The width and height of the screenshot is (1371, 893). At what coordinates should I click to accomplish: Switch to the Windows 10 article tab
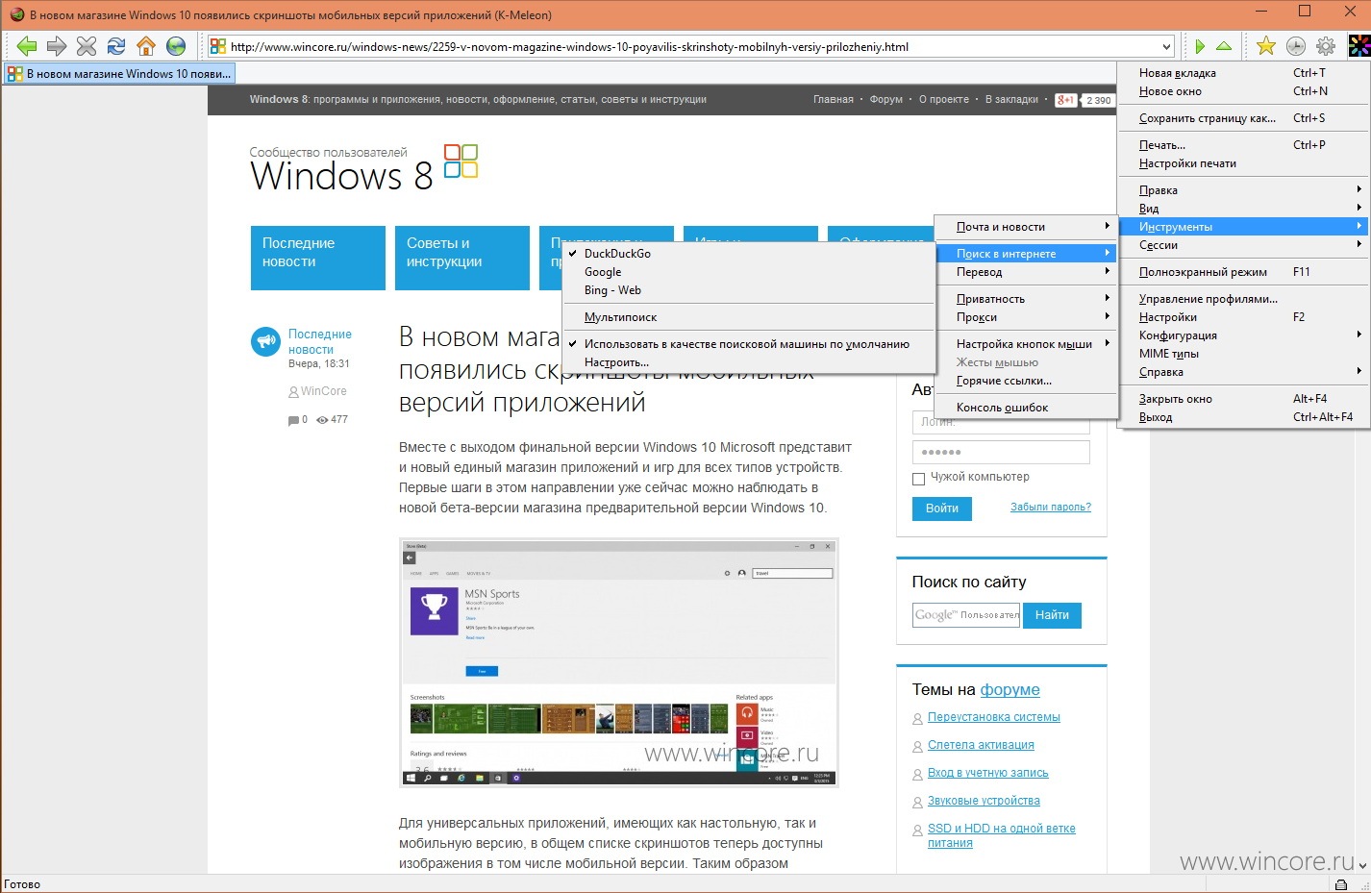pyautogui.click(x=119, y=73)
